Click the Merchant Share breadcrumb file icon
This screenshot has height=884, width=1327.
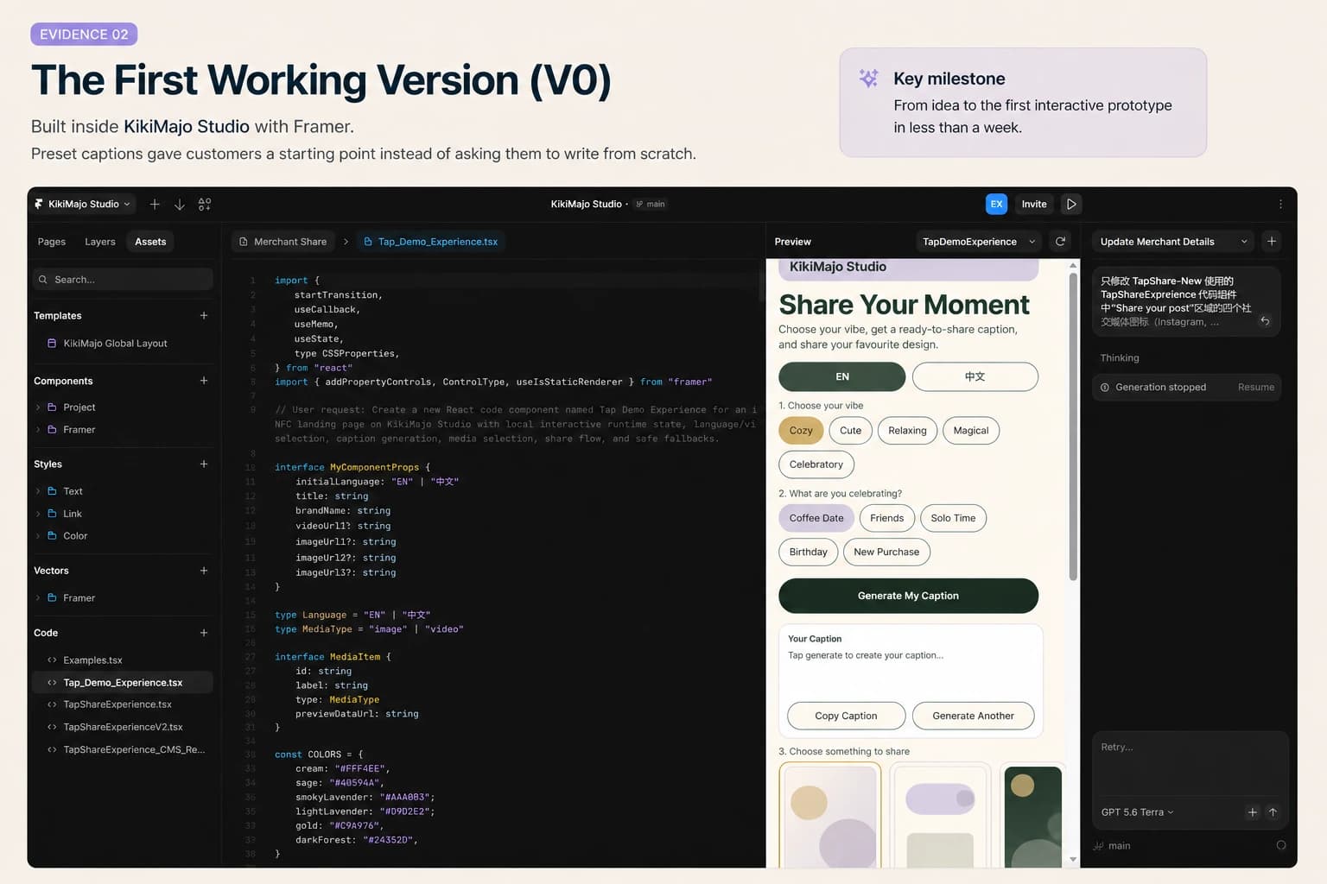pyautogui.click(x=244, y=242)
